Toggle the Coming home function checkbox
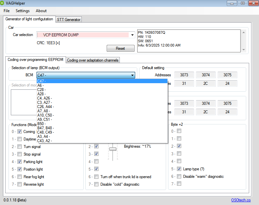The height and width of the screenshot is (205, 259). pos(19,132)
